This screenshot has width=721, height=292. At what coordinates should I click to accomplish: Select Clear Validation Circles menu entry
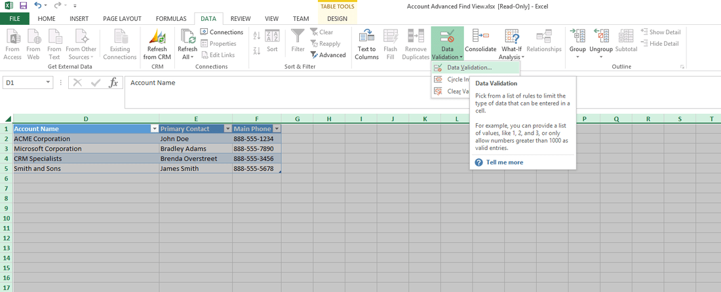click(x=451, y=92)
